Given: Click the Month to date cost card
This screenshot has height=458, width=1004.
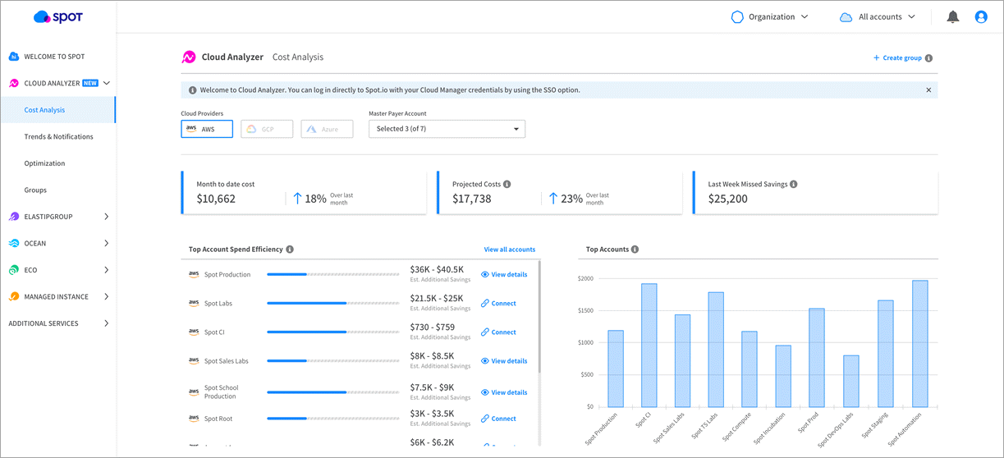Looking at the screenshot, I should pos(304,193).
